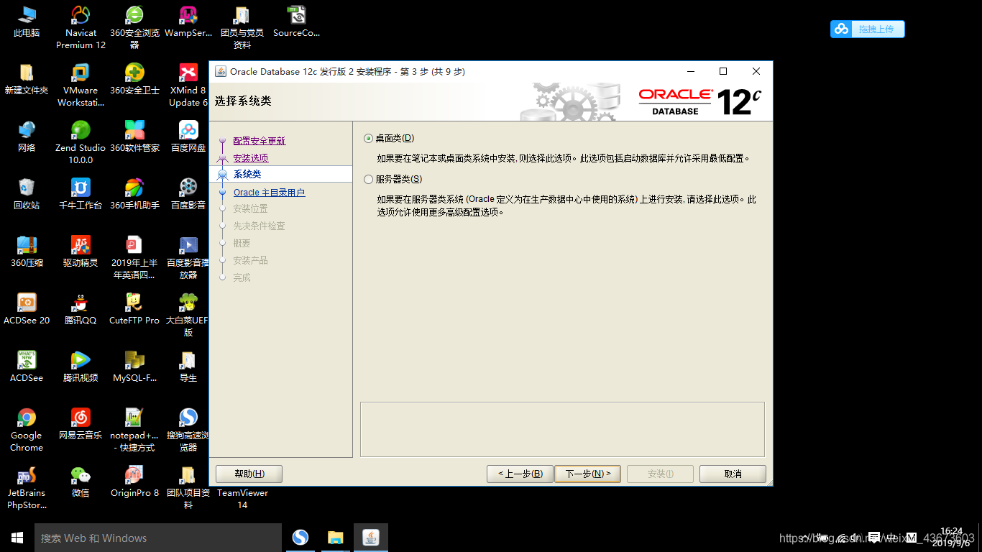Open ACDSee 20 desktop icon
The height and width of the screenshot is (552, 982).
[x=27, y=310]
